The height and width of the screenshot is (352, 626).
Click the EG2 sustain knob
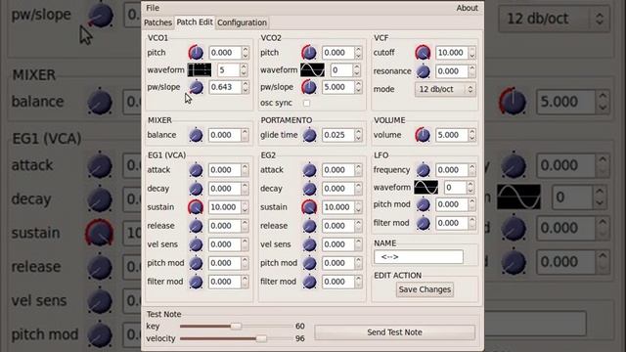[309, 207]
